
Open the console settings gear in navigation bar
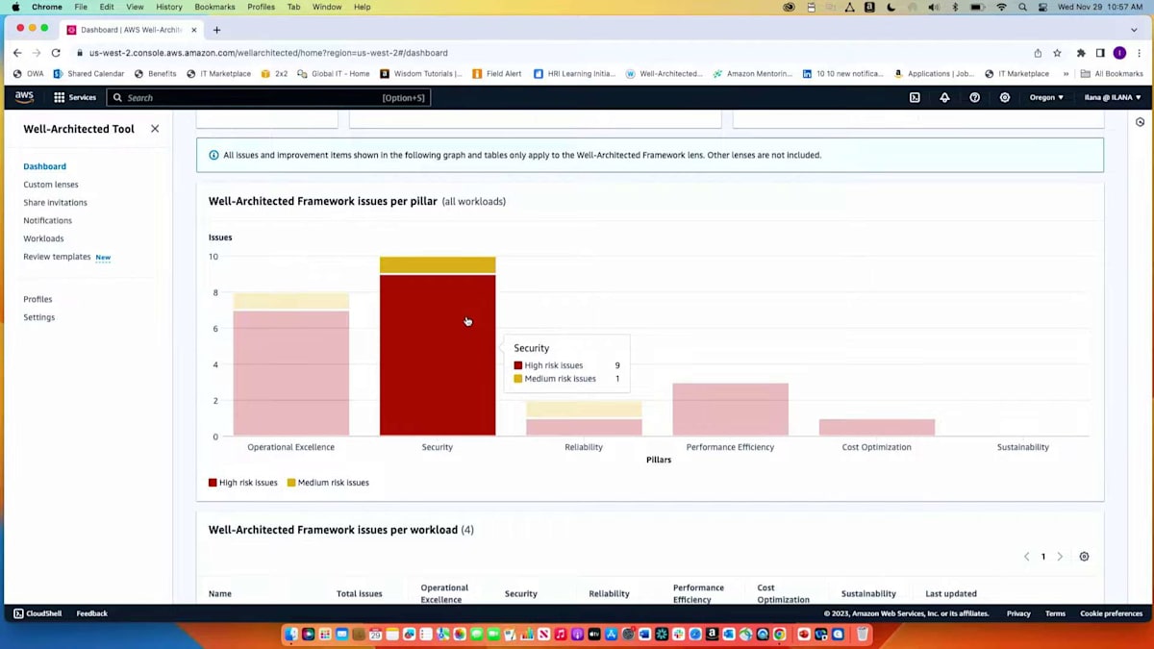point(1005,97)
